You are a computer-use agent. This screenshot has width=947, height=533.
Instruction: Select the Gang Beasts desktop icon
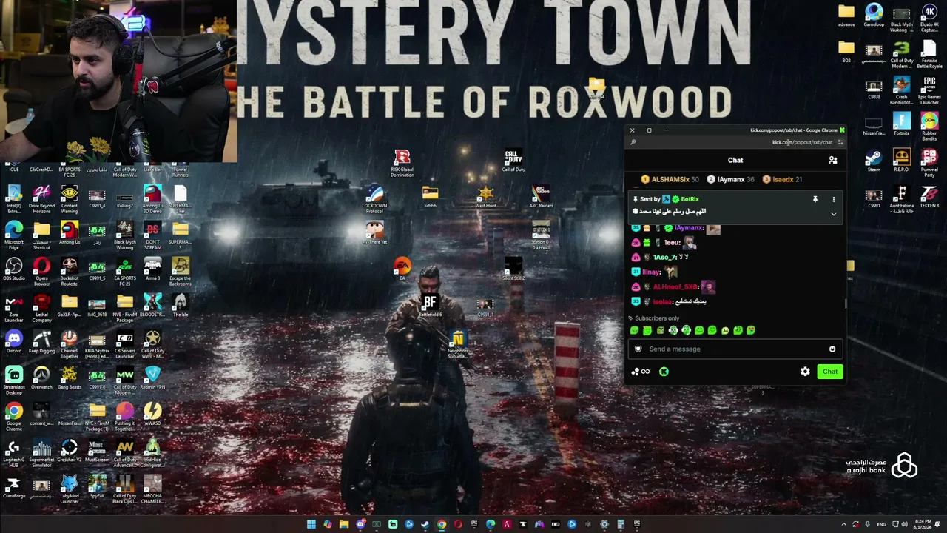(69, 378)
